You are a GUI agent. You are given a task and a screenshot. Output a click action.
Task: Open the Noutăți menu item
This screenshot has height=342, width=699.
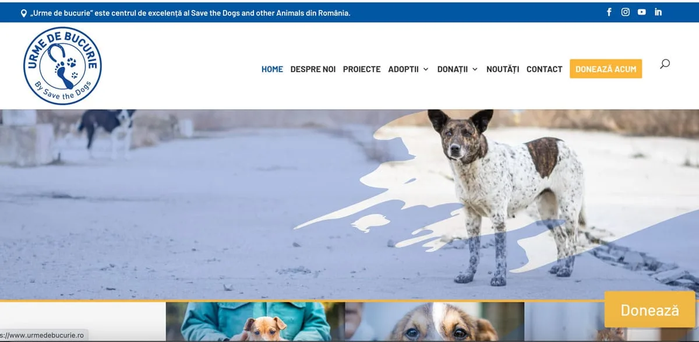coord(503,69)
